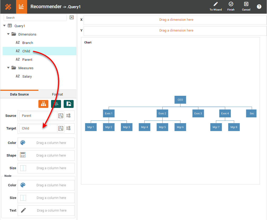
Task: Clear the search box with X icon
Action: [x=72, y=17]
